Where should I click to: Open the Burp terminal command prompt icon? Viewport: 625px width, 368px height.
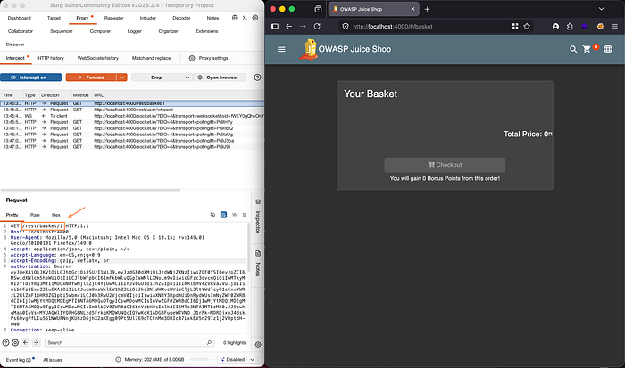245,18
